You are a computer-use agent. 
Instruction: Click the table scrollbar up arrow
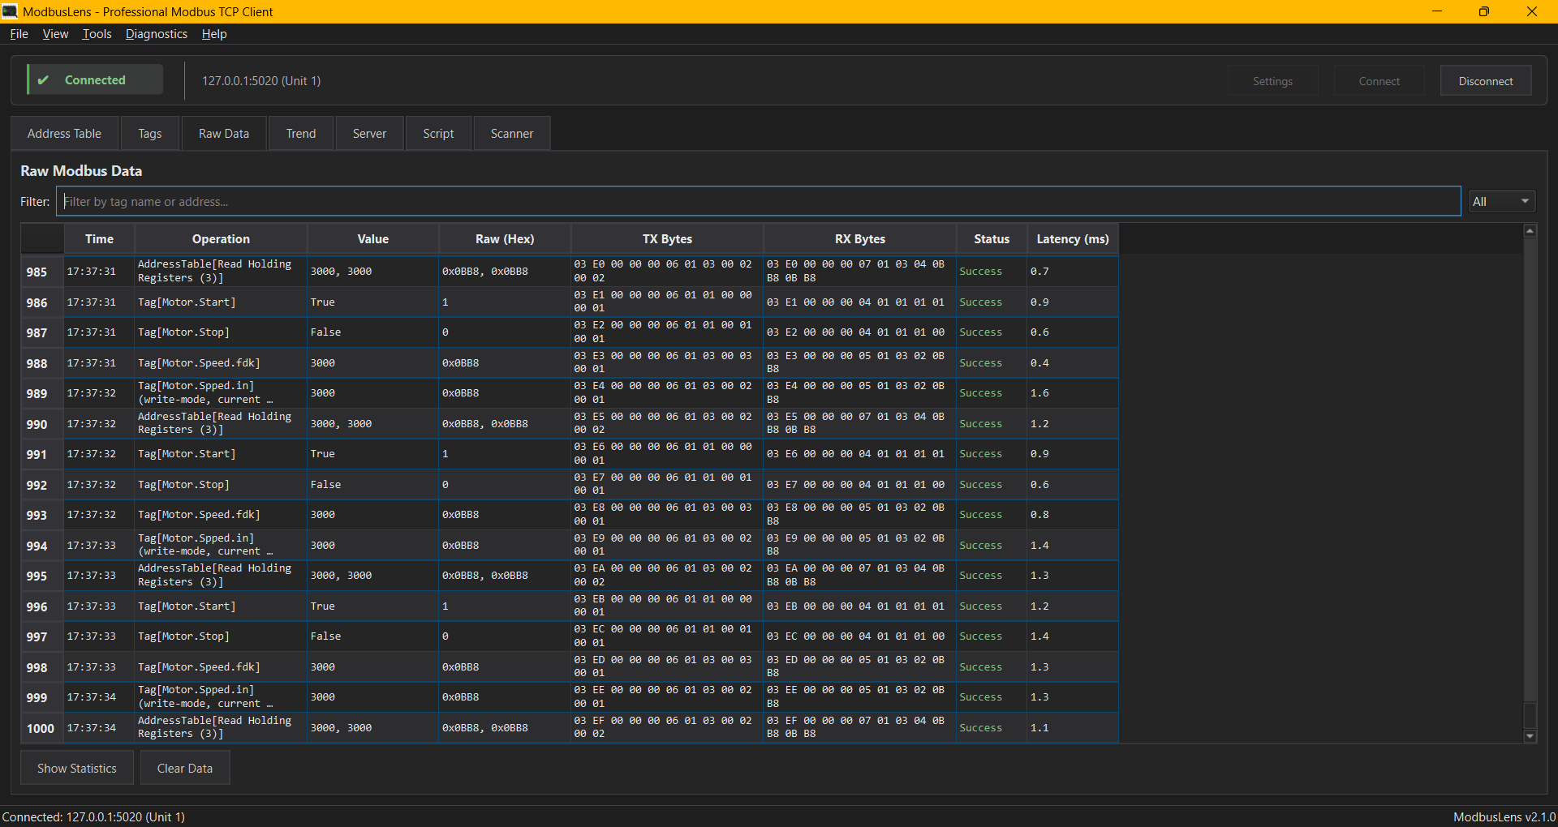tap(1530, 231)
